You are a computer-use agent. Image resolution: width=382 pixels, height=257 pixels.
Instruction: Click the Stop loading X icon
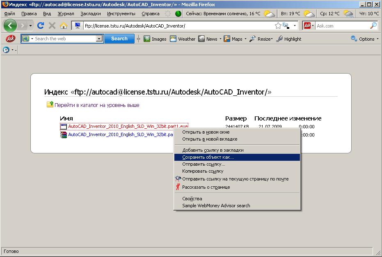(52, 25)
